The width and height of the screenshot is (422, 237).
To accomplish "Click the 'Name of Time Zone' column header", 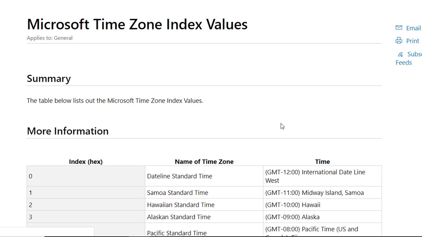I will coord(204,162).
